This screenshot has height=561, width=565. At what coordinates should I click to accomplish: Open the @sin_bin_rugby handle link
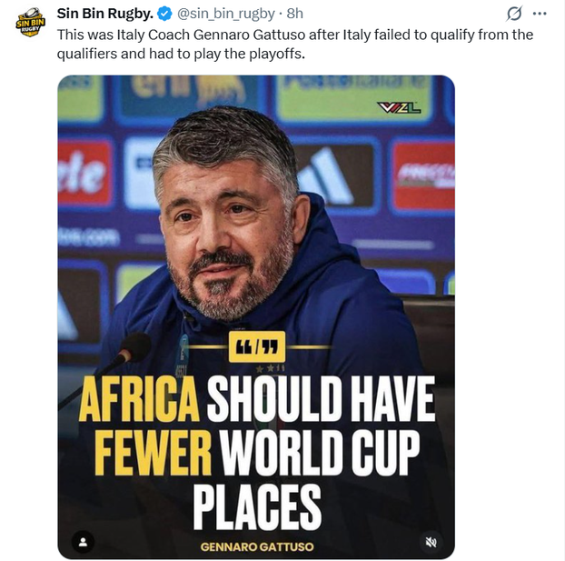click(x=226, y=14)
